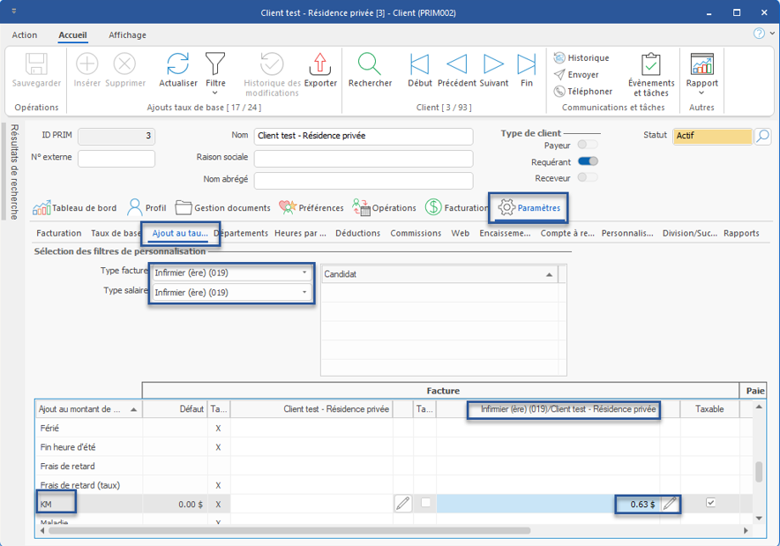This screenshot has height=546, width=780.
Task: Toggle the Payeur switch
Action: (587, 145)
